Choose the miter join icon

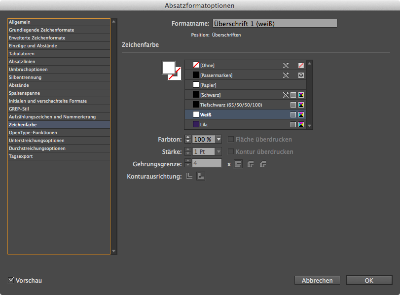pyautogui.click(x=238, y=164)
